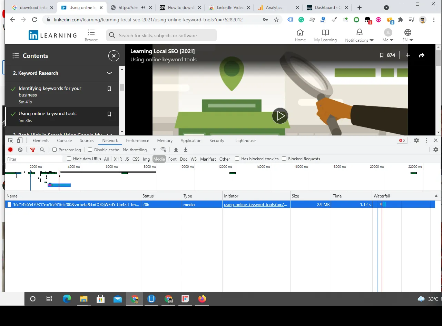Viewport: 442px width, 326px height.
Task: Select the All filter type
Action: [x=107, y=159]
